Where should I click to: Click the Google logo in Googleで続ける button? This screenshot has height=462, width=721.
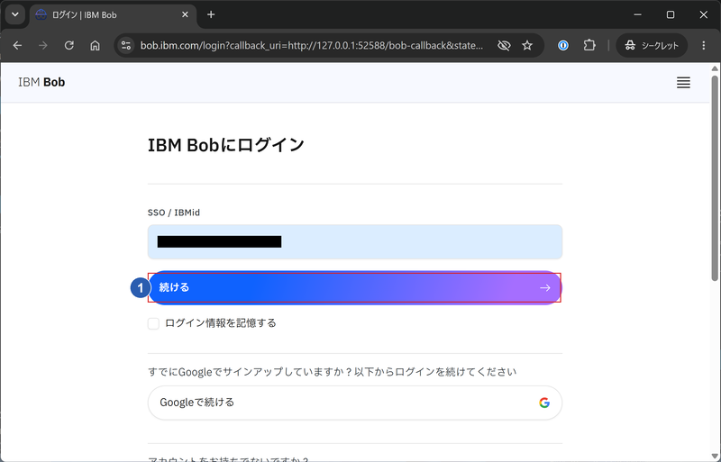[x=544, y=403]
